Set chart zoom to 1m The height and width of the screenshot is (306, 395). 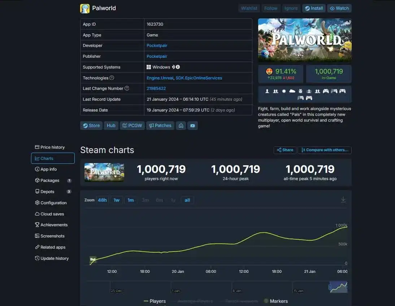click(130, 200)
